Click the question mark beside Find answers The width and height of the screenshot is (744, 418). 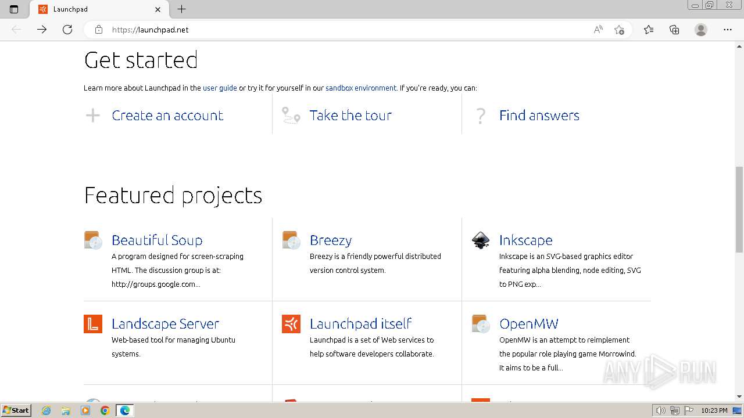481,116
